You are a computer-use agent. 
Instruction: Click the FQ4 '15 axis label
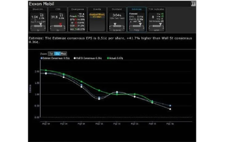152,124
